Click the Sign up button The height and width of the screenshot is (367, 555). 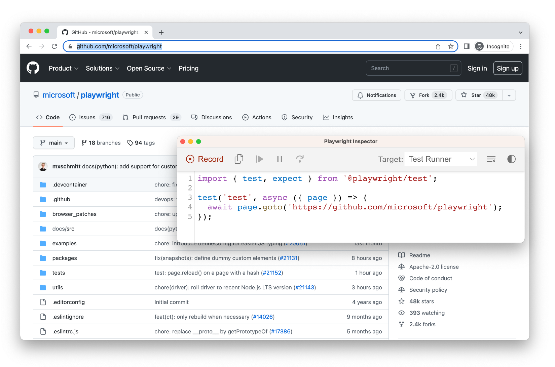pos(508,68)
